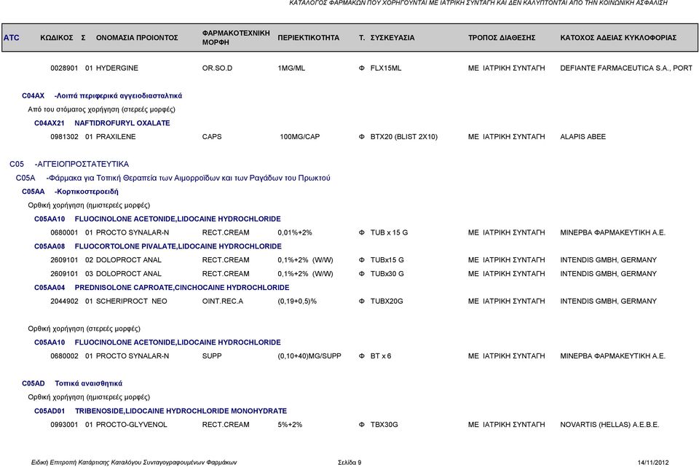Select the C05A hemorrhoid therapy heading

tap(173, 178)
